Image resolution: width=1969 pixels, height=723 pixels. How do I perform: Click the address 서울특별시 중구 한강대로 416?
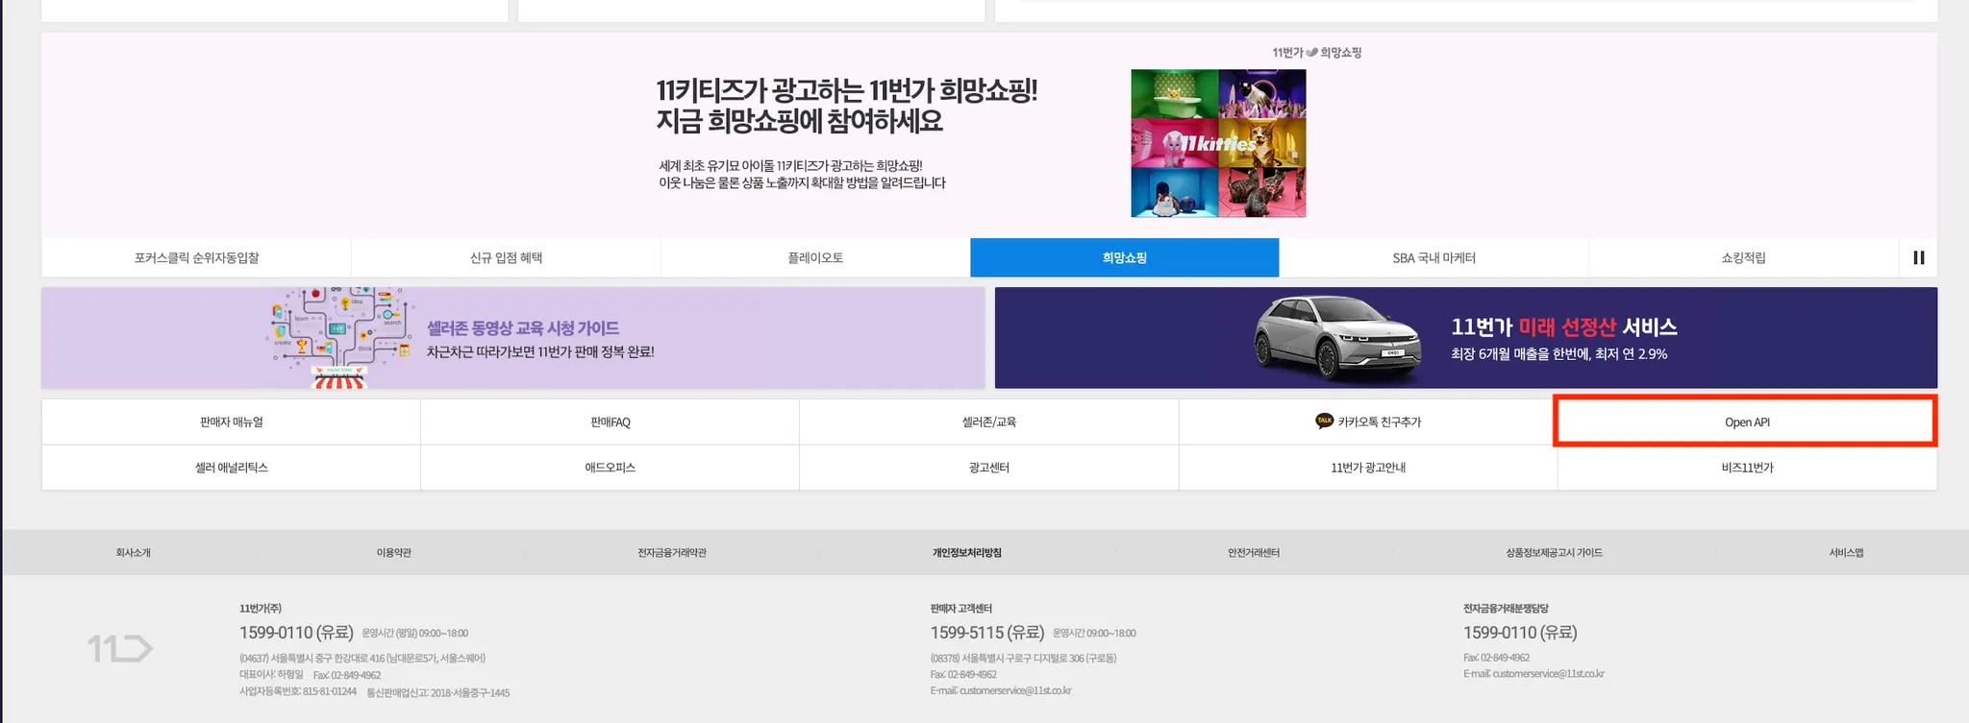point(362,659)
